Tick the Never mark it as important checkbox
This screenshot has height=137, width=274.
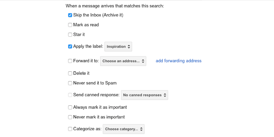[70, 117]
